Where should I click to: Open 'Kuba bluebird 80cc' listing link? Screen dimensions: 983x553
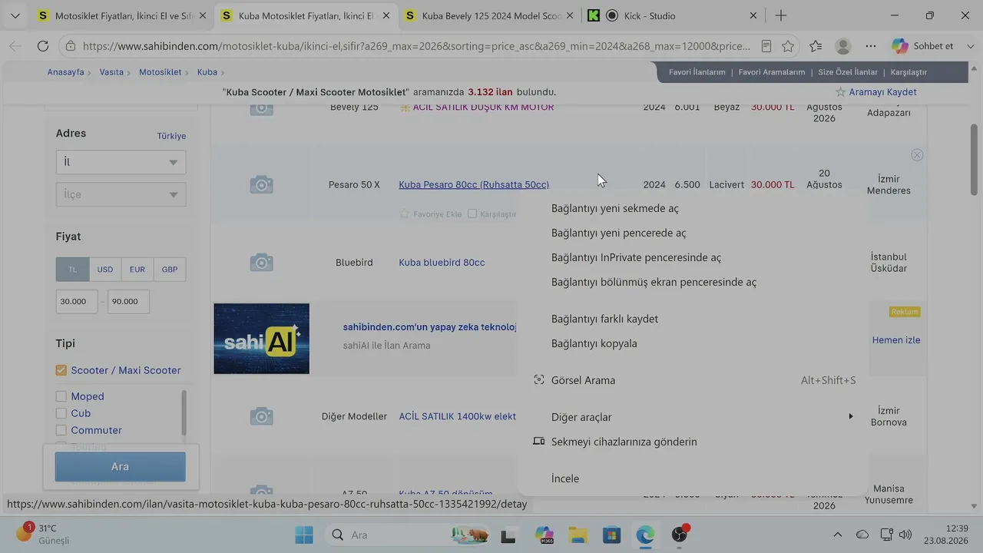click(x=442, y=263)
